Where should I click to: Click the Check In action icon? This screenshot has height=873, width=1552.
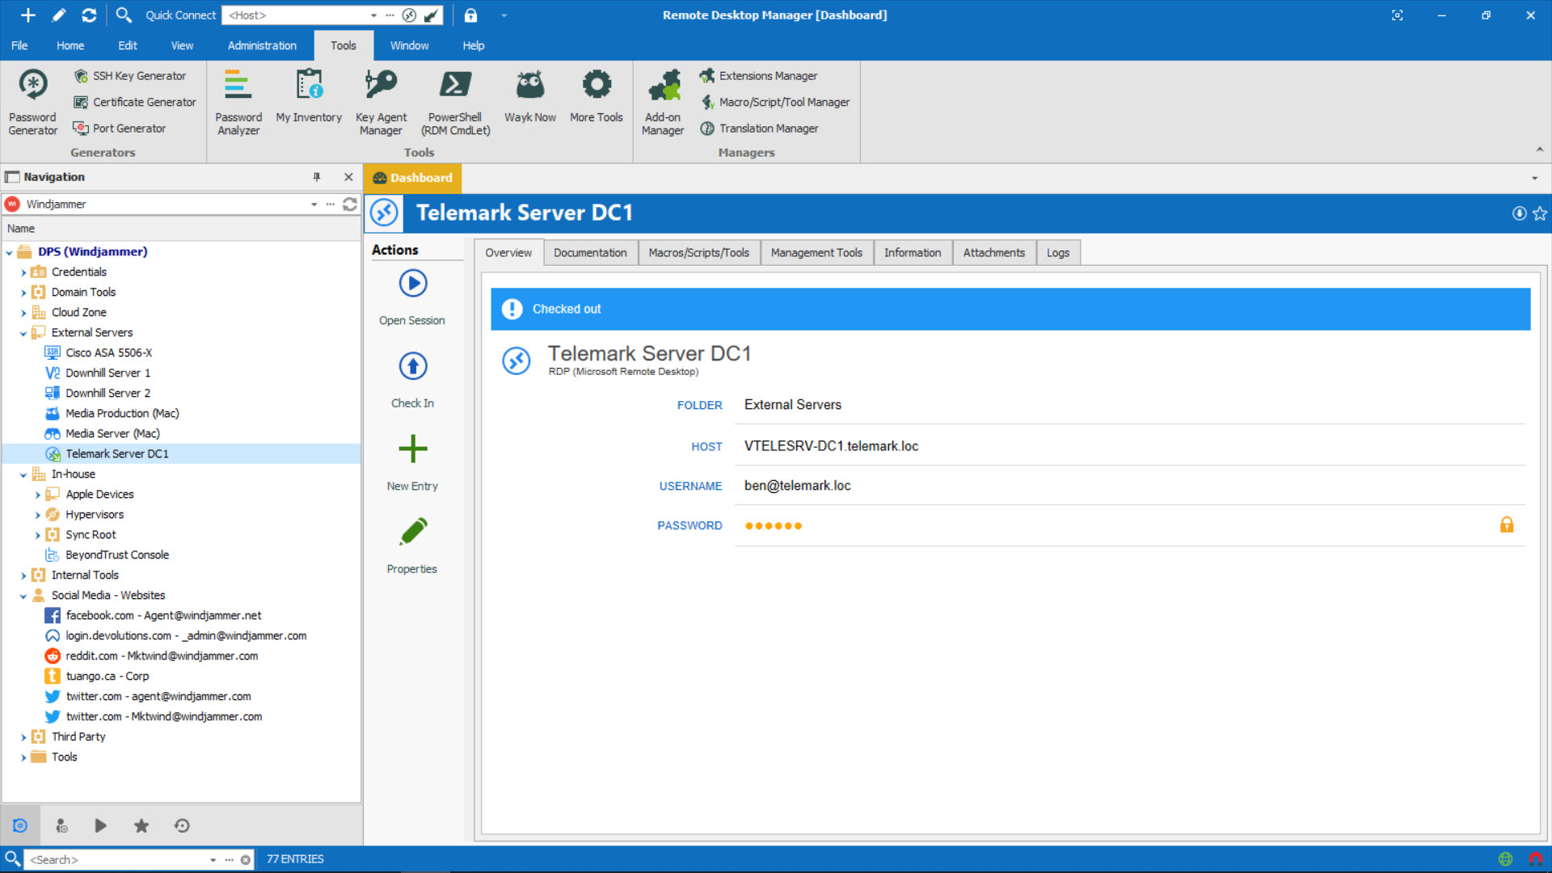point(412,365)
